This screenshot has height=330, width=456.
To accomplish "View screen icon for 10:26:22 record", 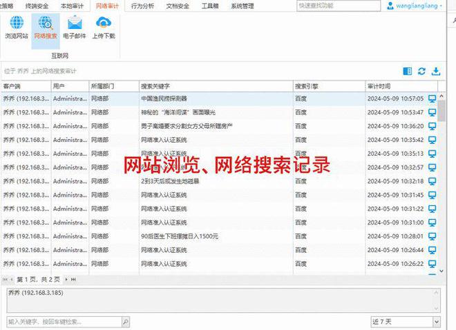I will pos(432,264).
